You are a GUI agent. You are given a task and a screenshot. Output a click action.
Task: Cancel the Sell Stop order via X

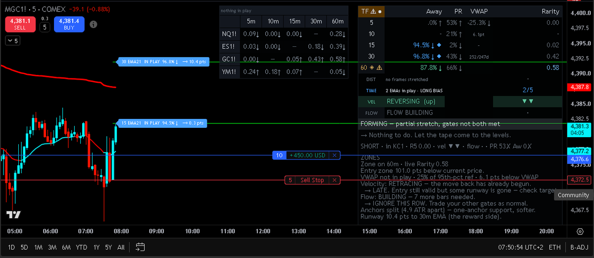pyautogui.click(x=334, y=180)
